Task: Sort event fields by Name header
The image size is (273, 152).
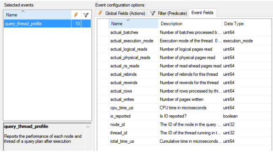Action: click(133, 24)
